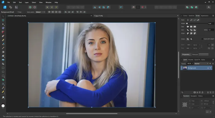Click the stroke Width slider handle
This screenshot has width=215, height=118.
187,23
